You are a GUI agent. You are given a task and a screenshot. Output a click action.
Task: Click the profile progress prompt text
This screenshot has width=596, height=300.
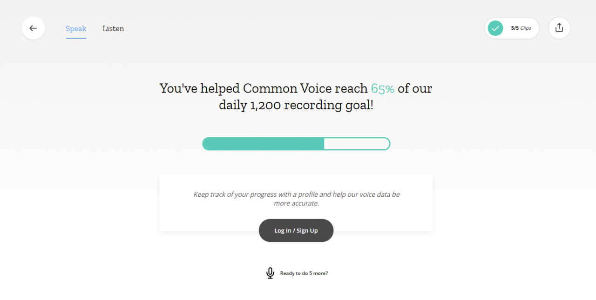(x=297, y=199)
